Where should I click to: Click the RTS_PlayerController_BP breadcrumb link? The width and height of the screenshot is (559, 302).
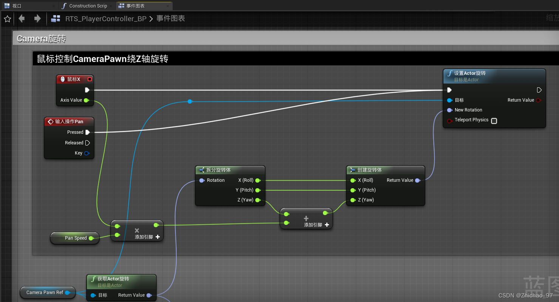coord(106,18)
